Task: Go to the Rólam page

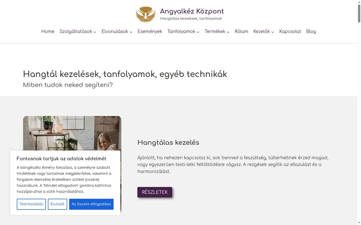Action: tap(241, 31)
